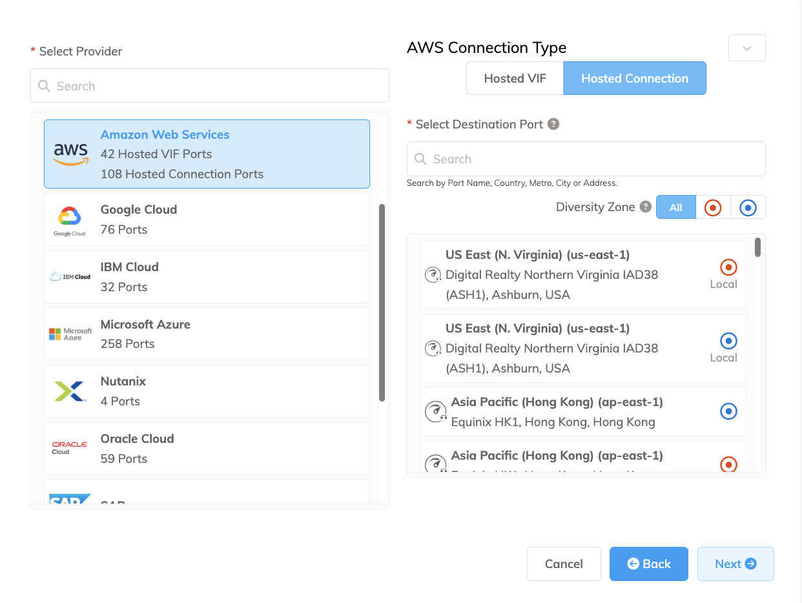This screenshot has height=603, width=802.
Task: Choose the red Local radio for Ashburn IAD38 port
Action: (728, 267)
